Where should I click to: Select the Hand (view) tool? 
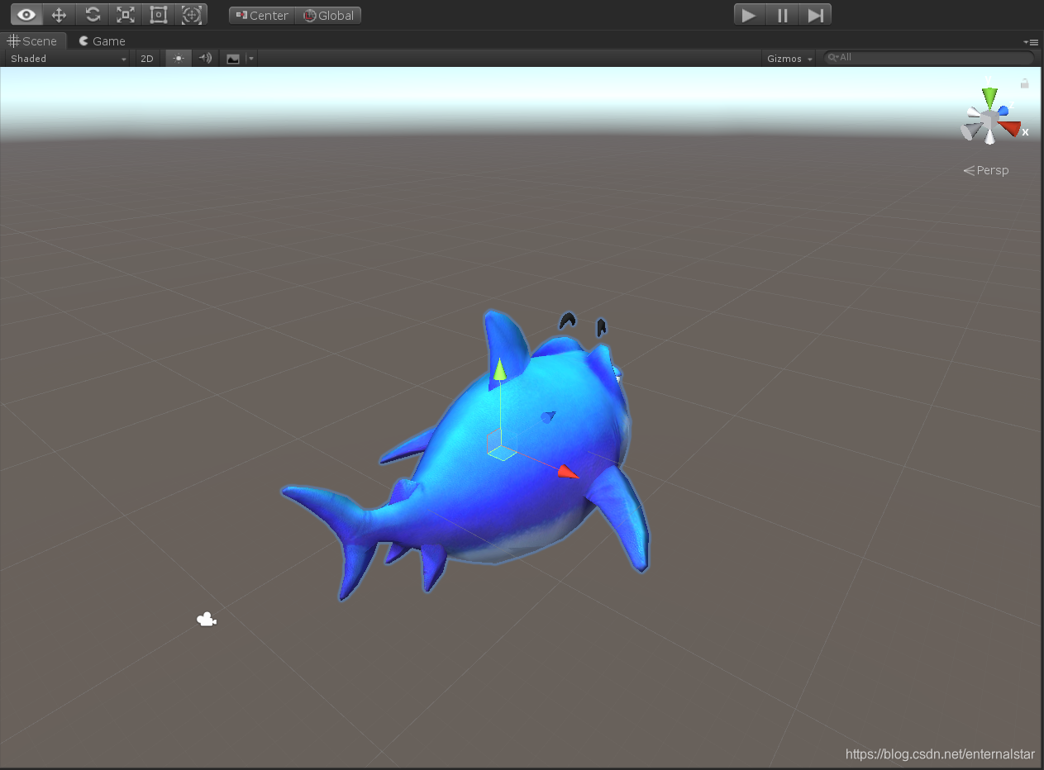click(x=26, y=15)
